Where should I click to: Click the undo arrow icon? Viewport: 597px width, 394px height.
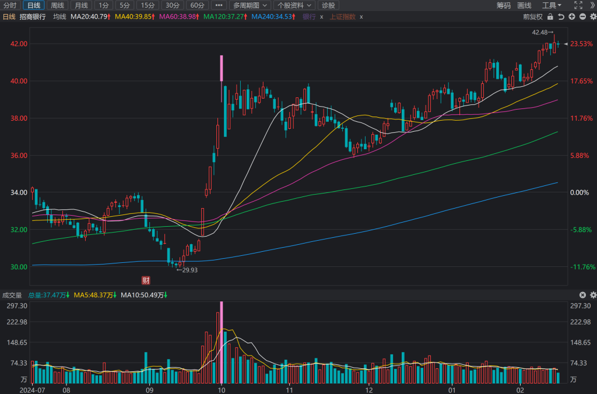click(x=561, y=17)
